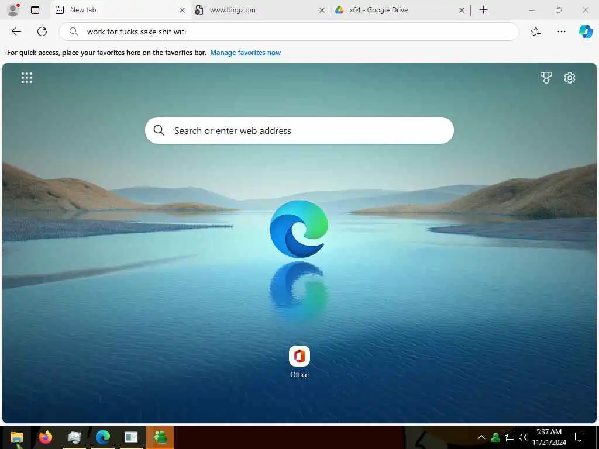The height and width of the screenshot is (449, 599).
Task: Switch to the www.bing.com tab
Action: (x=260, y=10)
